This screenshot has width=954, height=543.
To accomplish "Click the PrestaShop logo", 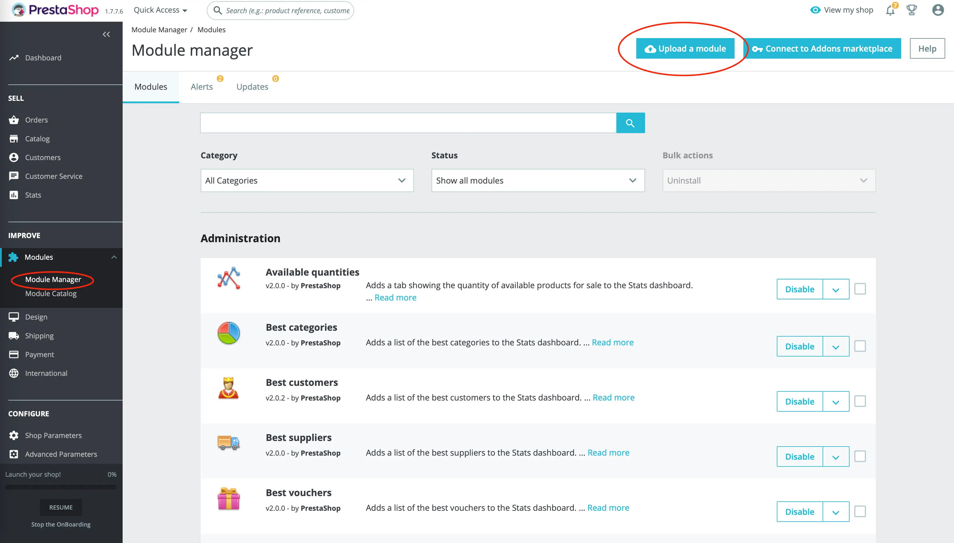I will pyautogui.click(x=55, y=10).
